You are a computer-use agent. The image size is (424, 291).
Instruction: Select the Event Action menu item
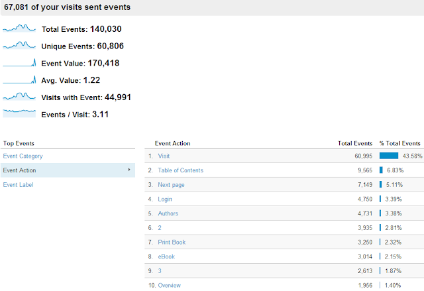tap(20, 170)
